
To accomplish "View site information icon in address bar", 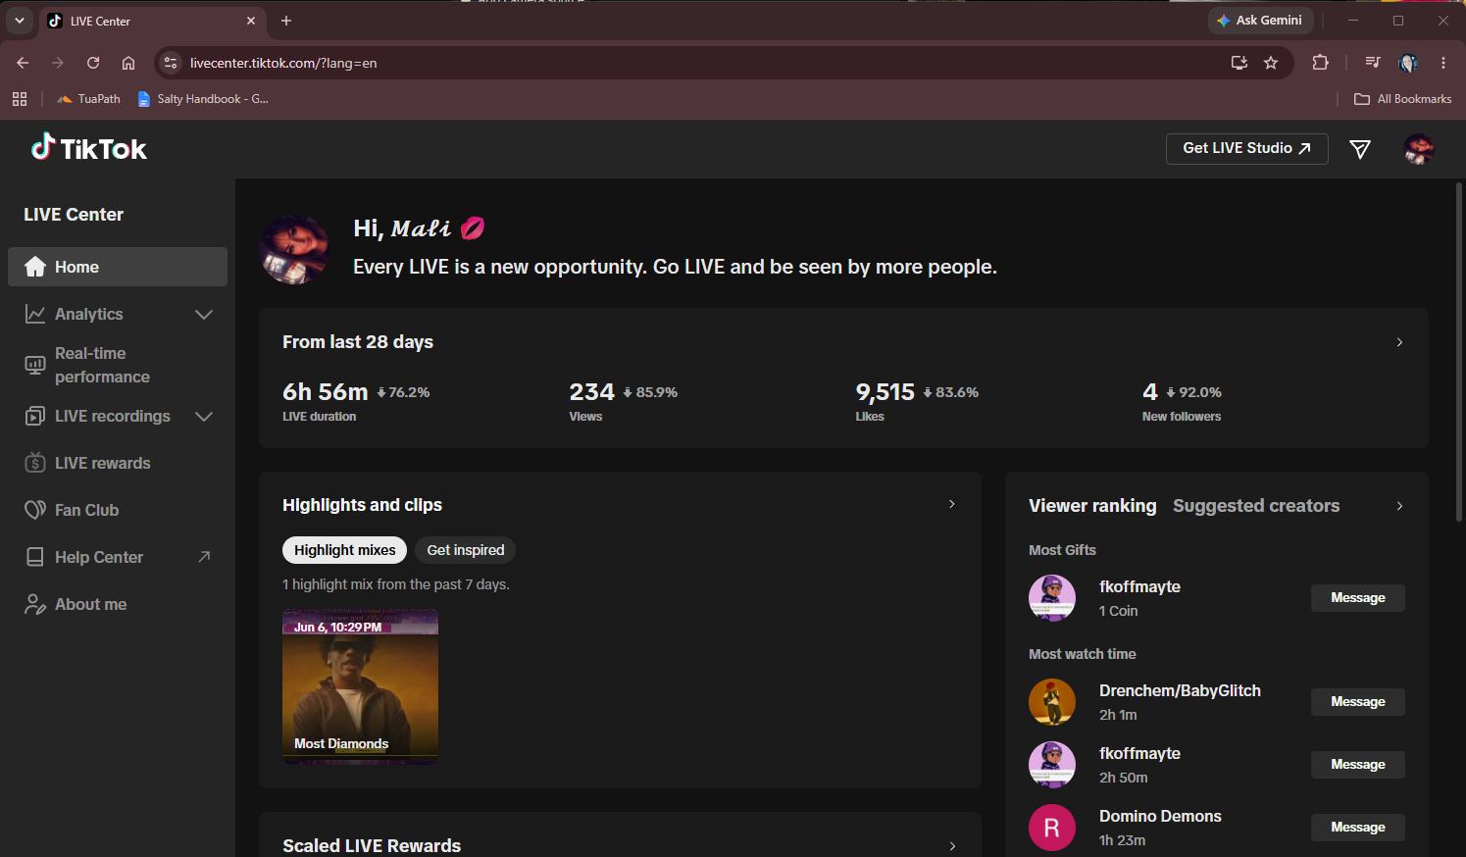I will (x=171, y=63).
